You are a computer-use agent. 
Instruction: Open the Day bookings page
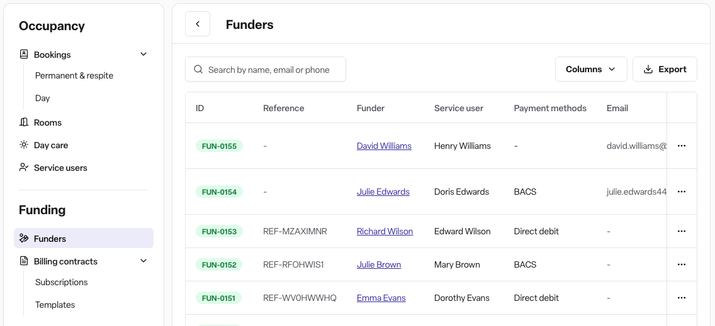point(42,98)
